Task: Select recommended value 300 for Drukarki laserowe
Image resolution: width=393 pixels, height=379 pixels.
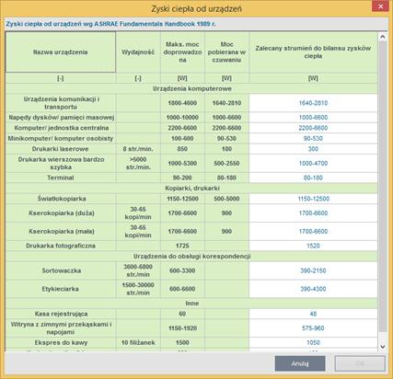Action: coord(313,149)
